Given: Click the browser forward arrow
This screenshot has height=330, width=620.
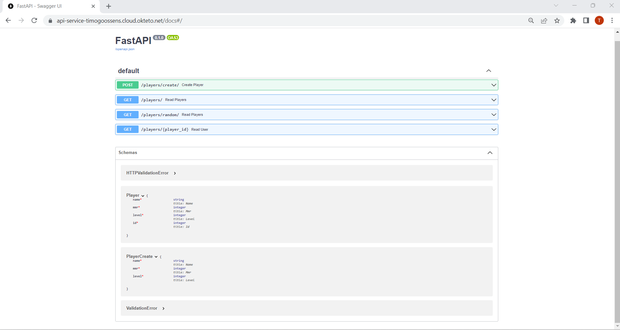Looking at the screenshot, I should pos(21,20).
